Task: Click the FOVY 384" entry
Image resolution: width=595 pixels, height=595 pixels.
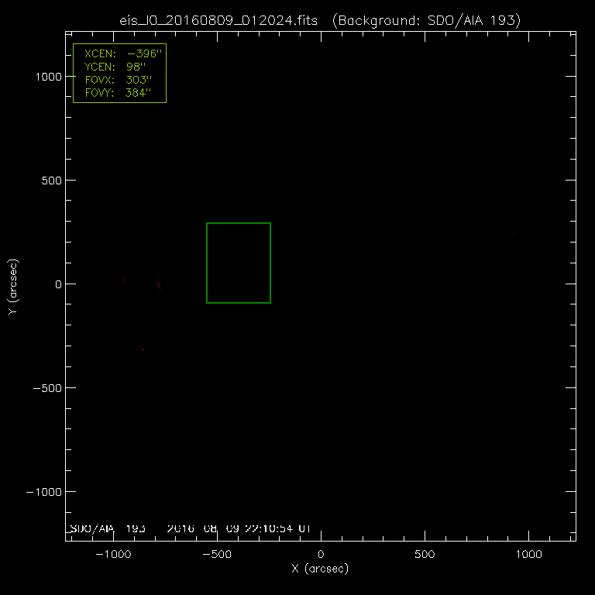Action: [x=119, y=92]
